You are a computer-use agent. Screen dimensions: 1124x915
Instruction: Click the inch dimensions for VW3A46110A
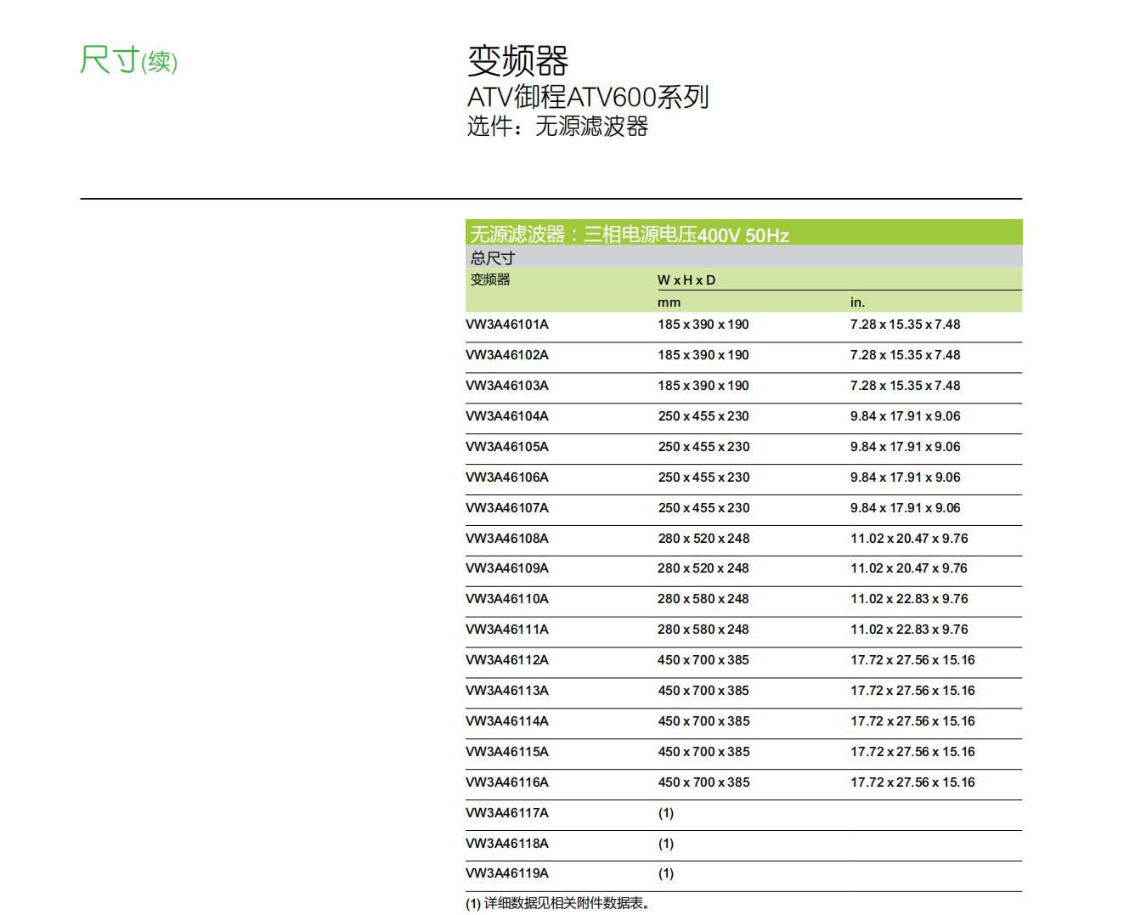click(909, 599)
